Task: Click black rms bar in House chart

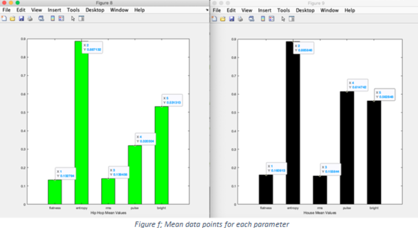Action: [x=320, y=190]
